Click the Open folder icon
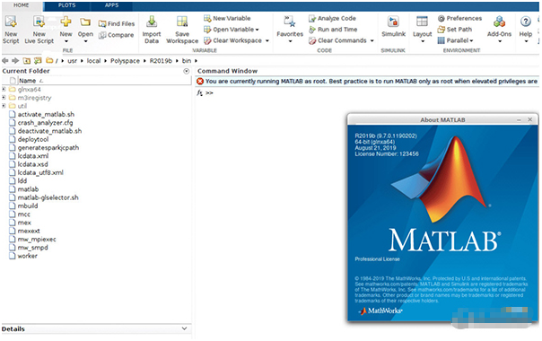542x341 pixels. [85, 22]
